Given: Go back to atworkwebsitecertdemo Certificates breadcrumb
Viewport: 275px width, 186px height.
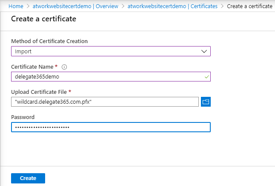Looking at the screenshot, I should click(x=172, y=6).
